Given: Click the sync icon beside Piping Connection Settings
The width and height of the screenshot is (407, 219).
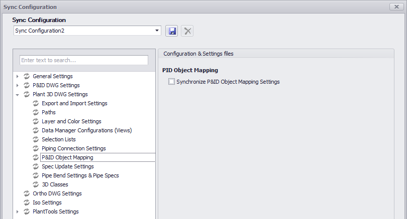Looking at the screenshot, I should tap(36, 148).
